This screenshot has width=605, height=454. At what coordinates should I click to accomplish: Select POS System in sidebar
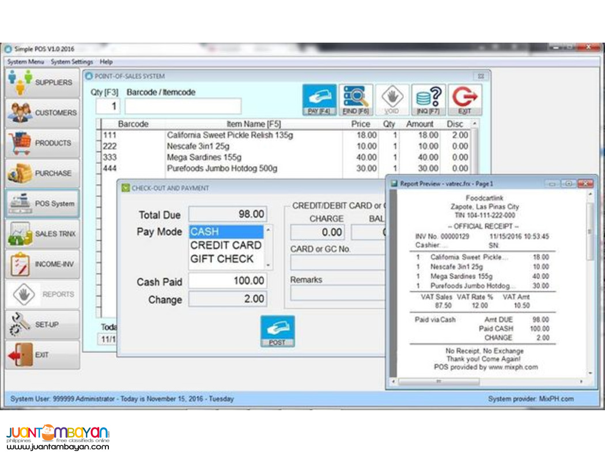[x=43, y=203]
